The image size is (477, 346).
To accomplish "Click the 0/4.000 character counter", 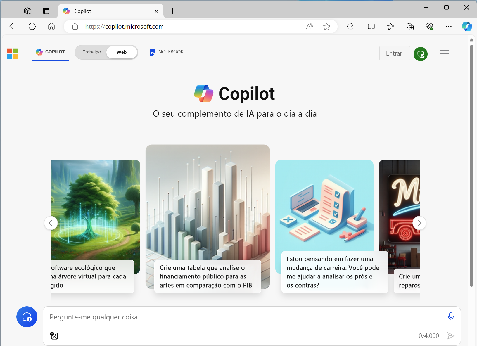I will pyautogui.click(x=429, y=336).
